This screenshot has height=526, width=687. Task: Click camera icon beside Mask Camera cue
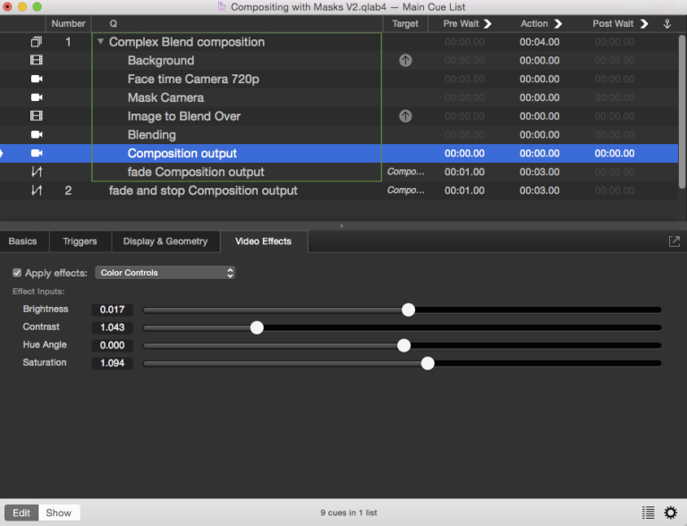click(37, 98)
